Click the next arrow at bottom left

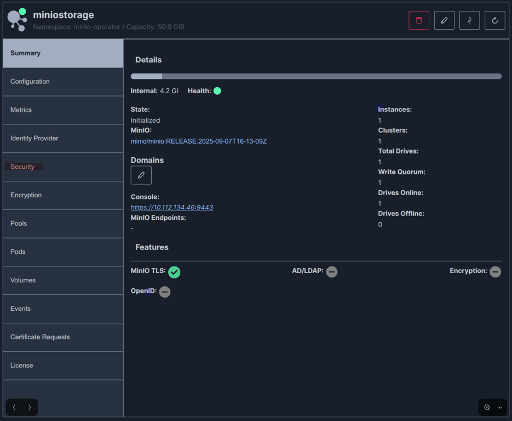point(30,407)
